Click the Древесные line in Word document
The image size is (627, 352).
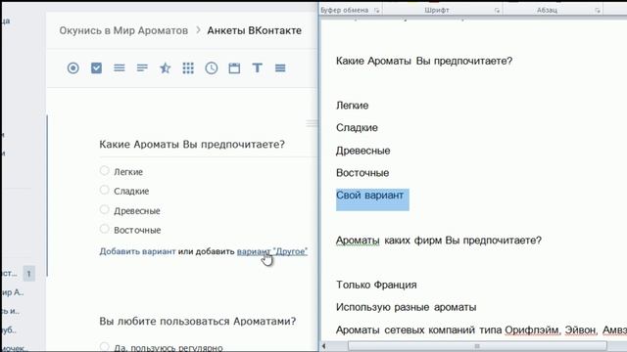363,151
